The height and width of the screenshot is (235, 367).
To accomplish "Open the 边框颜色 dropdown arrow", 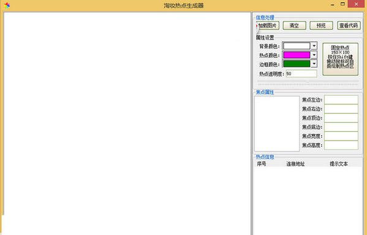I will [314, 64].
